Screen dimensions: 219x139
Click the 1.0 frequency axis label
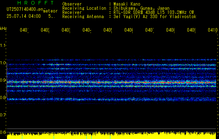pos(3,63)
